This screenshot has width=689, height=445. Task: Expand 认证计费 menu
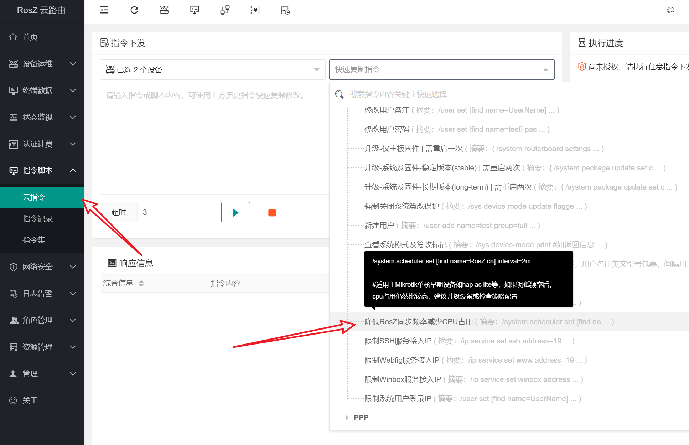click(x=42, y=144)
